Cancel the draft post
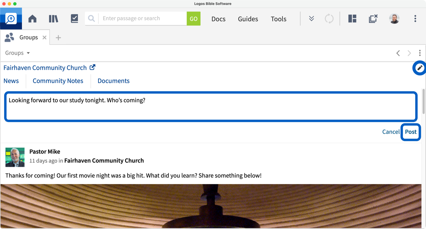 391,132
